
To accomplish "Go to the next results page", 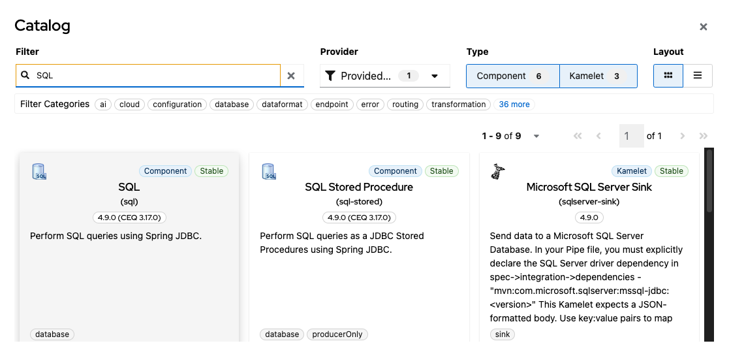I will coord(683,137).
